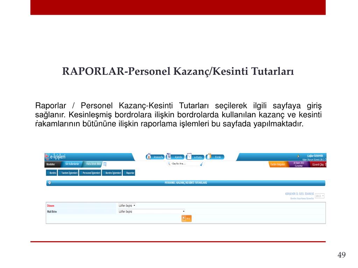Open the Ajanda calendar icon
358x268 pixels.
(x=169, y=156)
